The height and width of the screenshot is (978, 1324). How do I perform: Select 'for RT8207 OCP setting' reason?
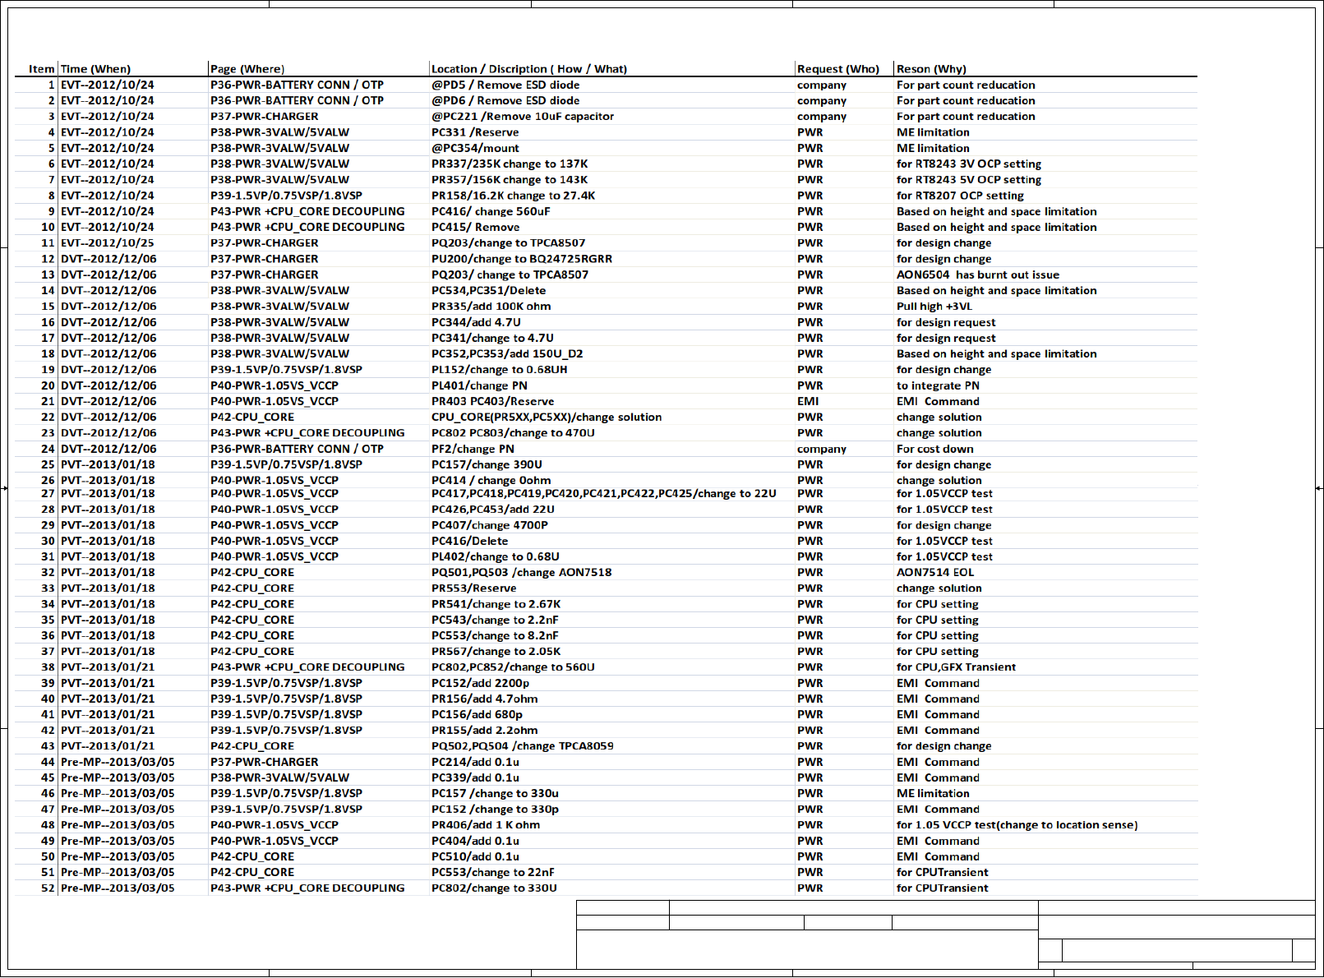coord(960,196)
